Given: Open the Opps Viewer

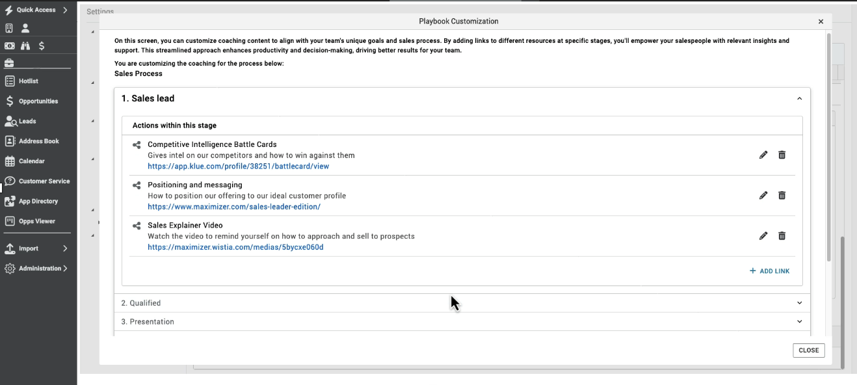Looking at the screenshot, I should point(38,221).
